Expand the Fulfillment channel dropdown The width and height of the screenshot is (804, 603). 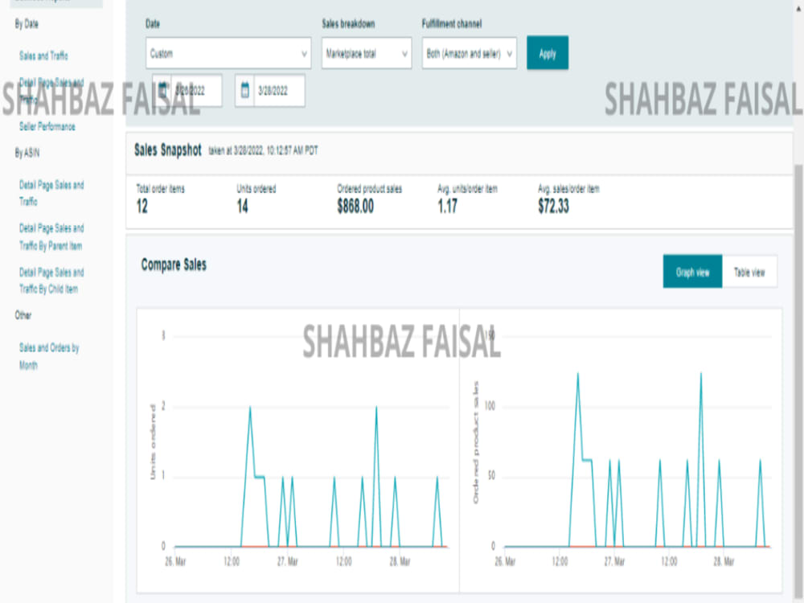click(470, 53)
